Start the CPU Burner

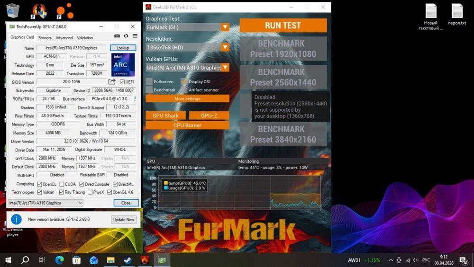[x=187, y=125]
